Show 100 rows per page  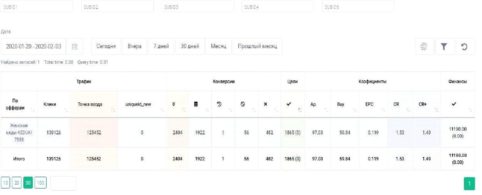[40, 183]
